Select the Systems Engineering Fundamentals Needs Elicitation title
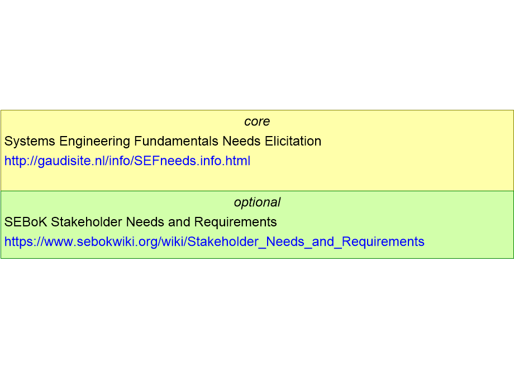 click(x=163, y=141)
